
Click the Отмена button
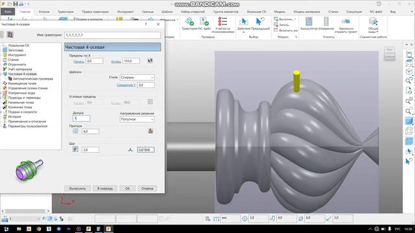pos(147,188)
